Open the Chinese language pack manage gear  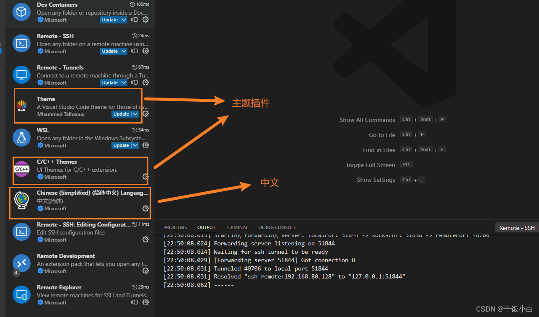click(145, 208)
